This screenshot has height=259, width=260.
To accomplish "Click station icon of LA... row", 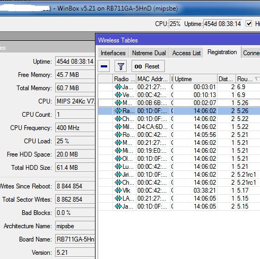I will coord(118,198).
